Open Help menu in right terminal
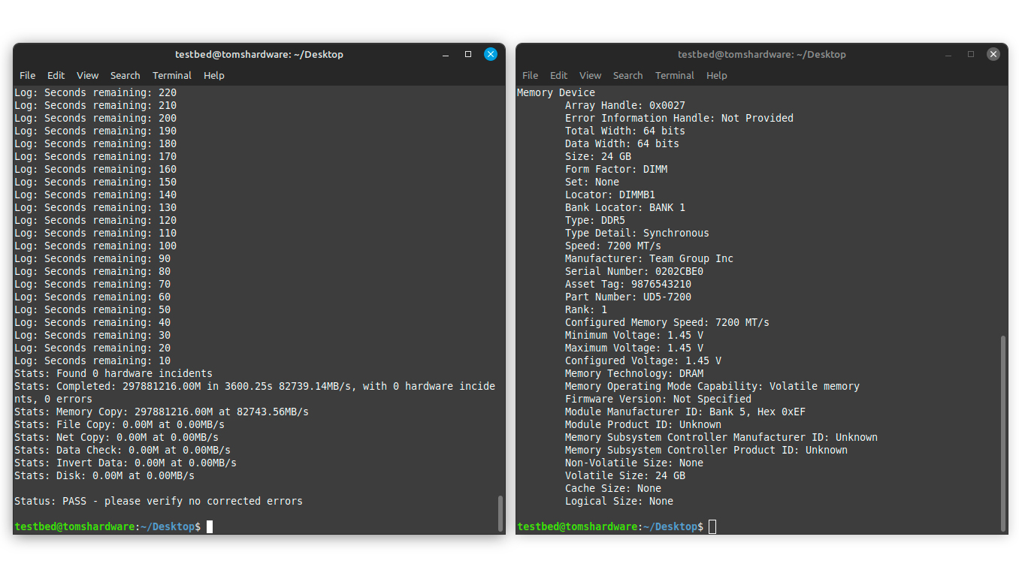Viewport: 1019px width, 573px height. tap(717, 75)
